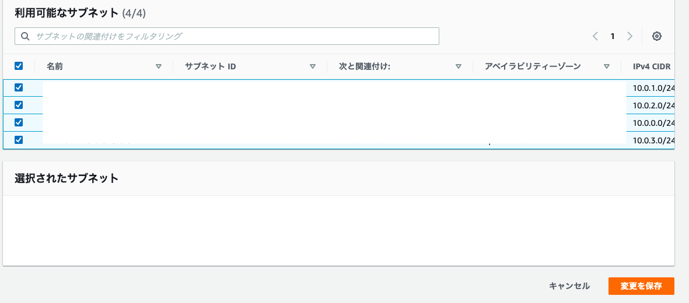Click the 10.0.2.0/24 CIDR cell
The image size is (689, 303).
[653, 105]
